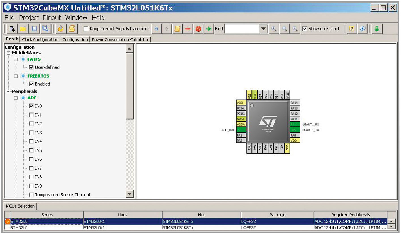Uncheck ADC IN0 checkbox

(31, 106)
